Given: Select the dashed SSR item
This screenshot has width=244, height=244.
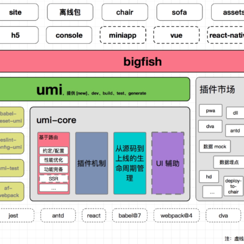Looking at the screenshot, I should pos(54,179).
